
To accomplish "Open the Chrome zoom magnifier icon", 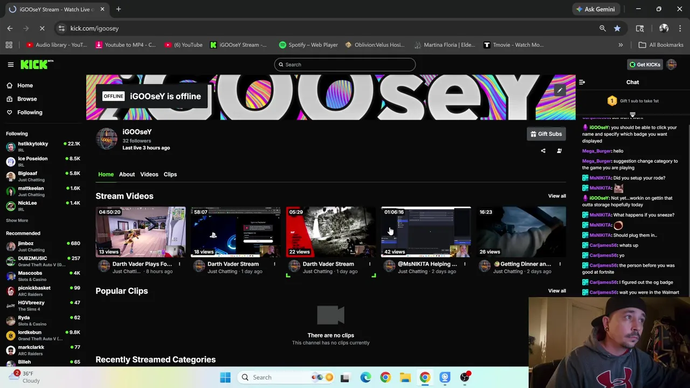I will click(x=602, y=28).
